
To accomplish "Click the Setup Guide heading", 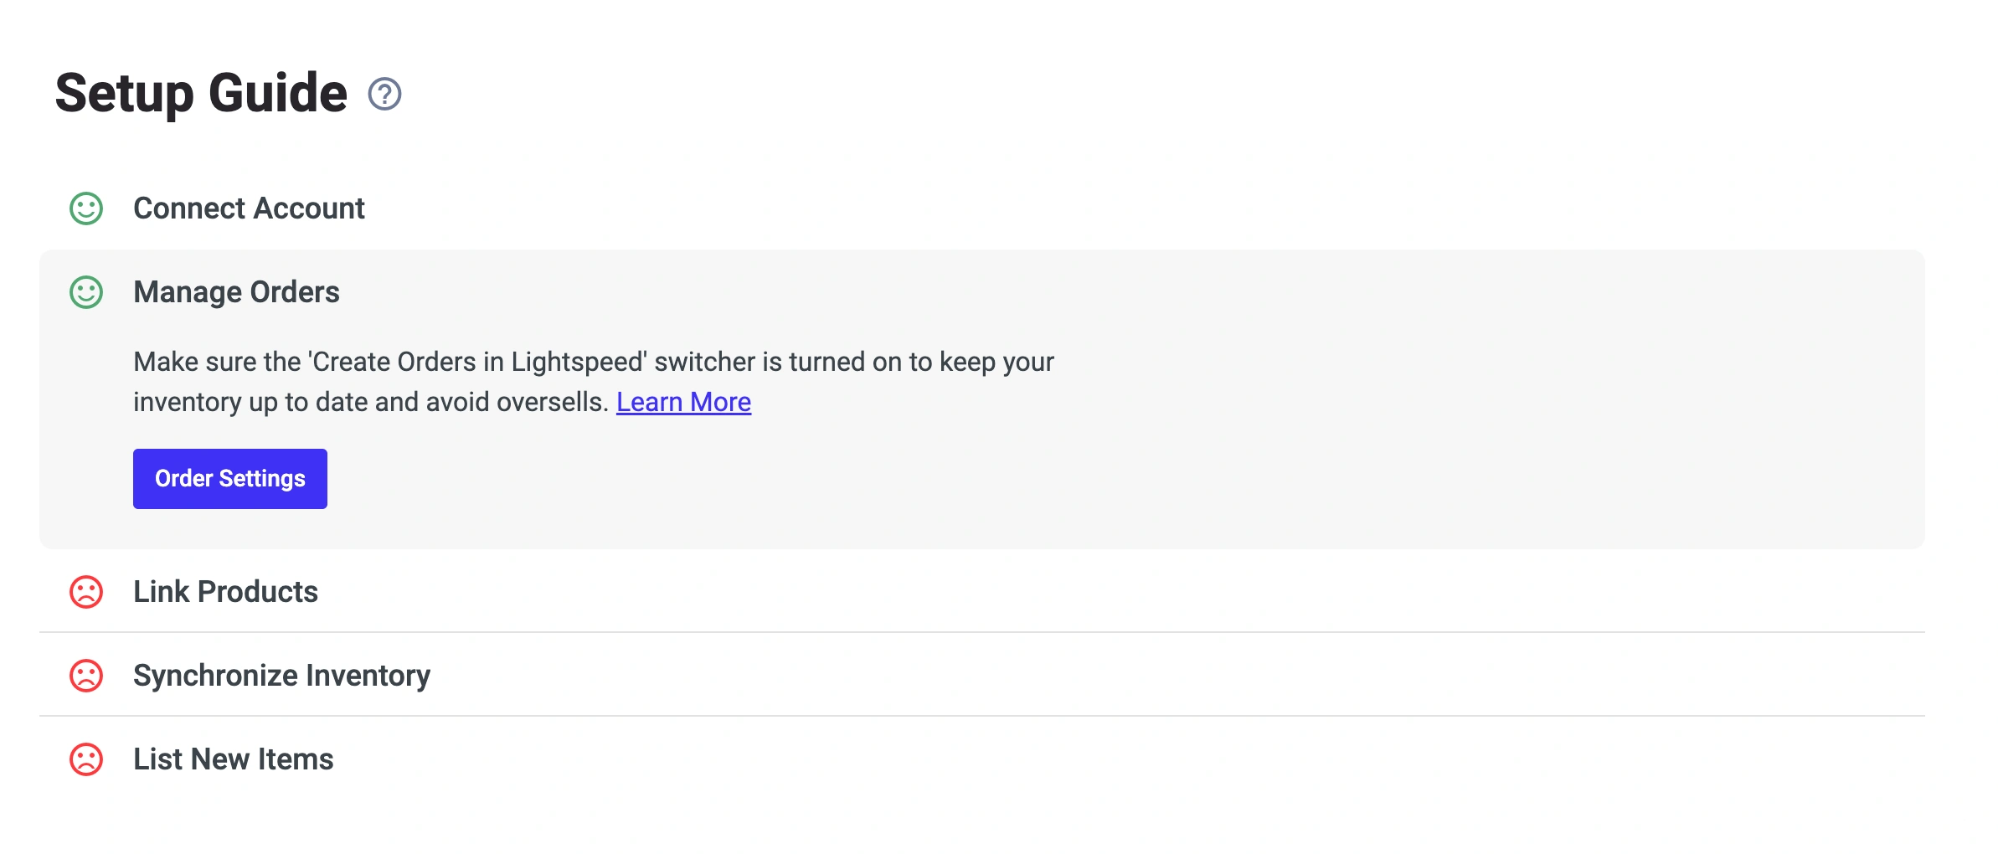I will coord(201,93).
